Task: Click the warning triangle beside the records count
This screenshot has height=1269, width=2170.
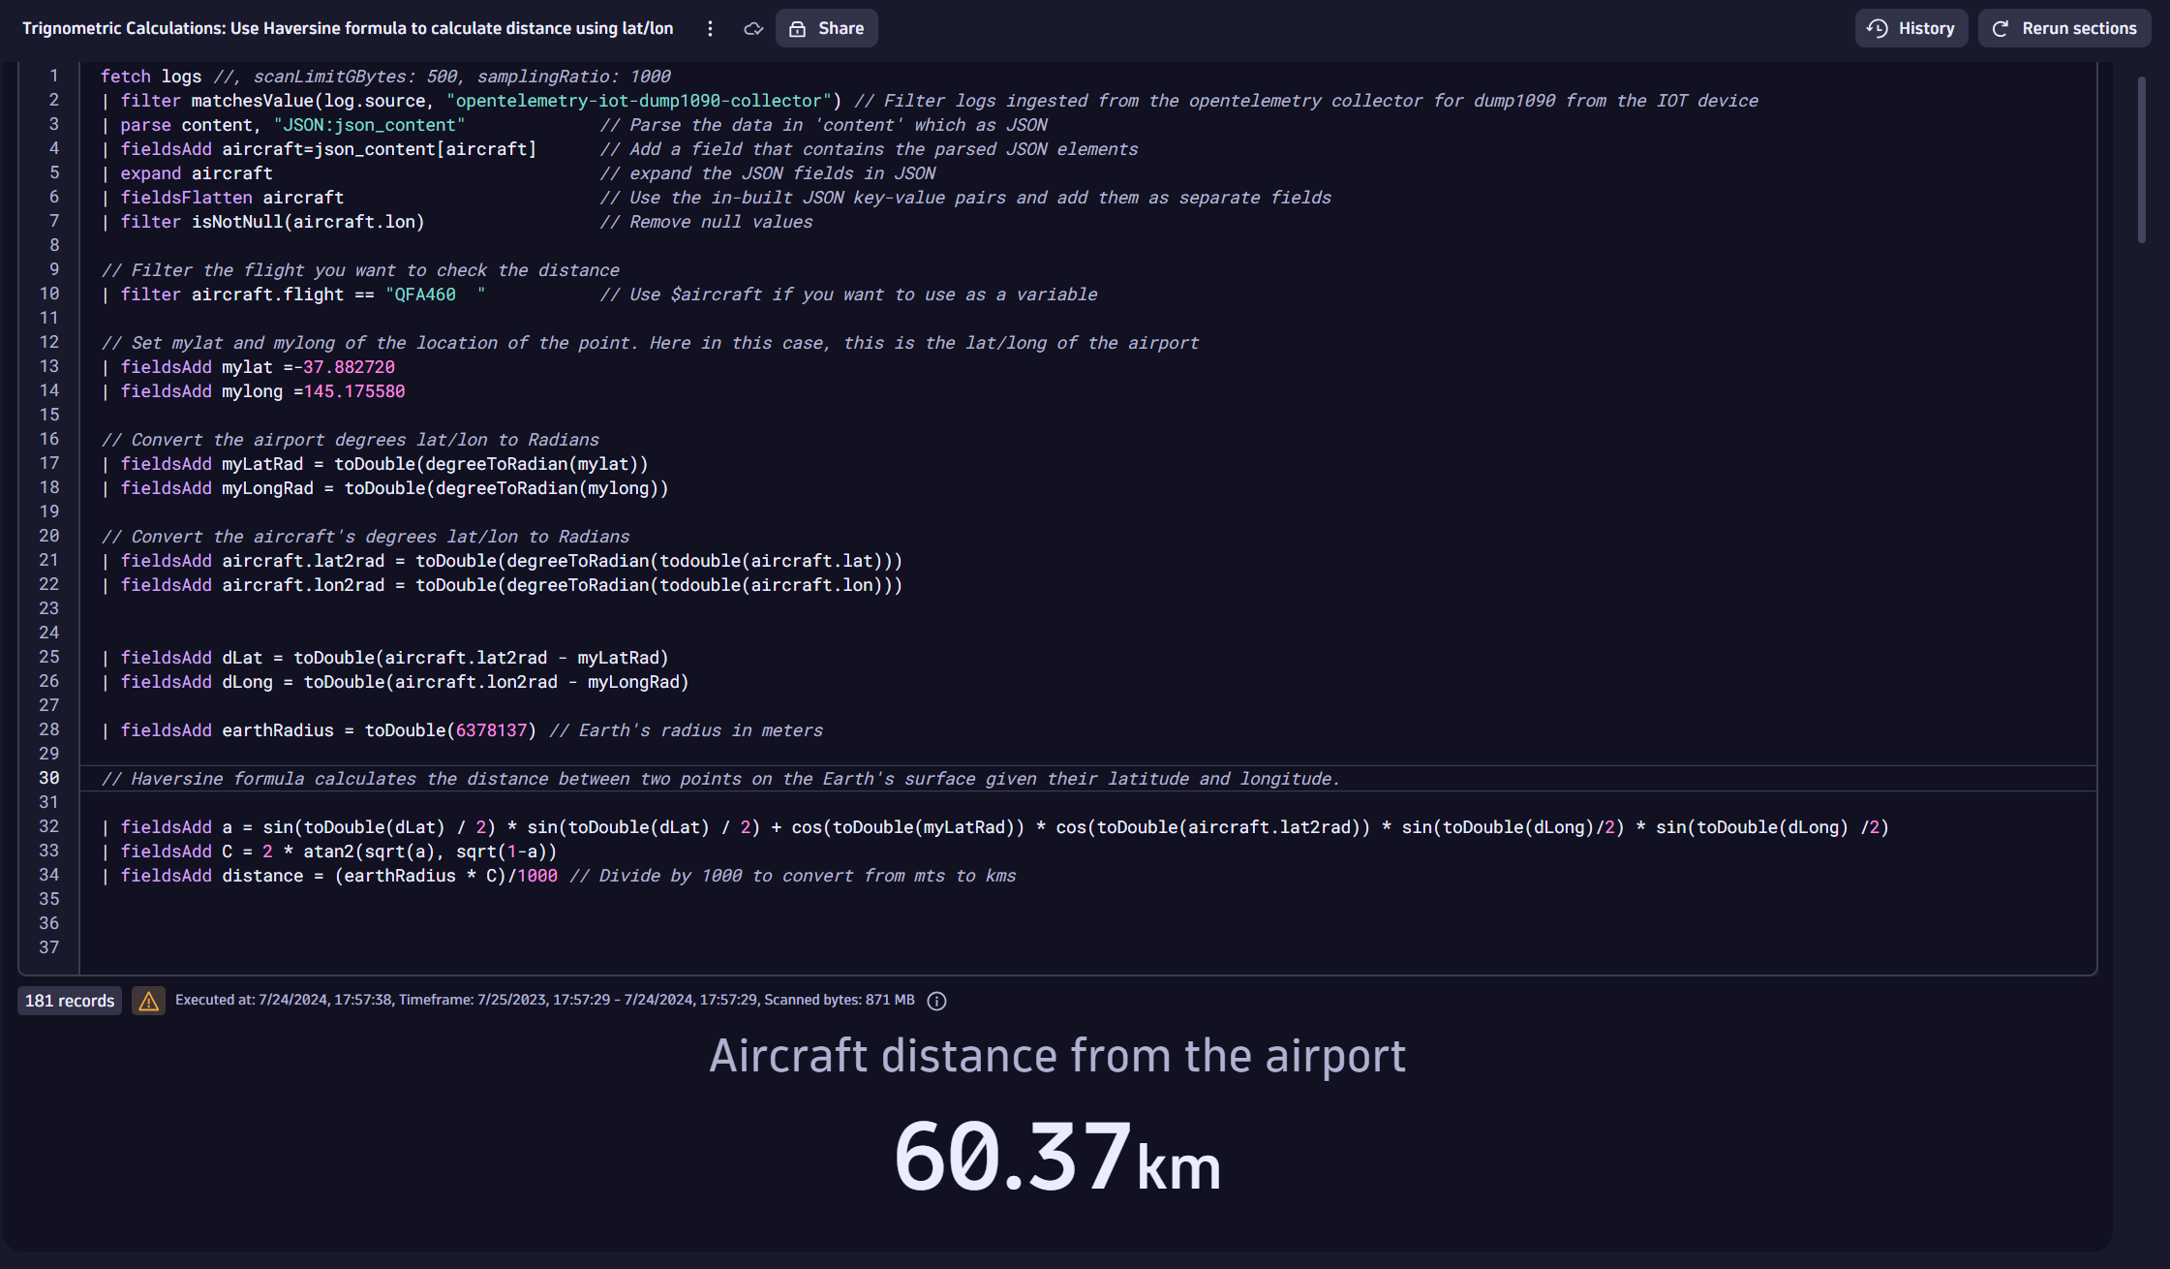Action: [149, 1001]
